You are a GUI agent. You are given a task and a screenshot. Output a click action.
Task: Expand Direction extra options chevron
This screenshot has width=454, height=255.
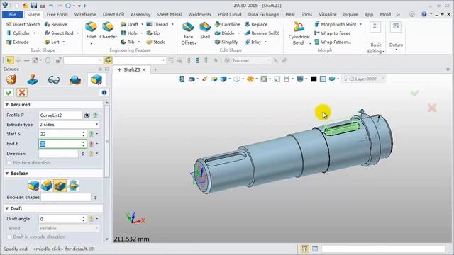pyautogui.click(x=82, y=154)
